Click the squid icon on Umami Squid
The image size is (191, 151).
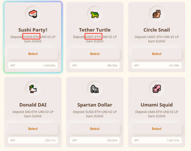coord(157,89)
